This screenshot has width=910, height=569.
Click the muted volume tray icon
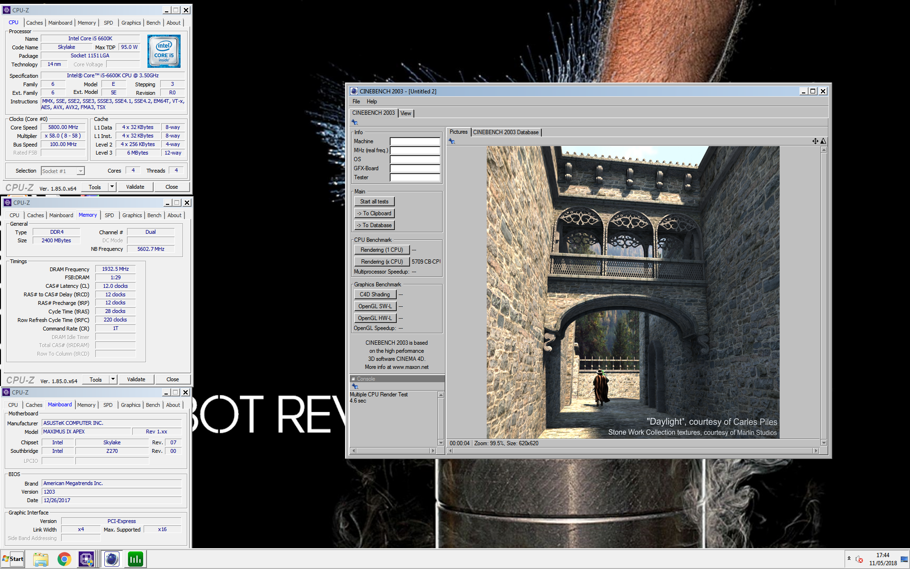[x=859, y=560]
